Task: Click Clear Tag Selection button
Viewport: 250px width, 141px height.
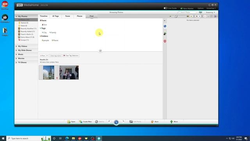Action: pos(71,56)
